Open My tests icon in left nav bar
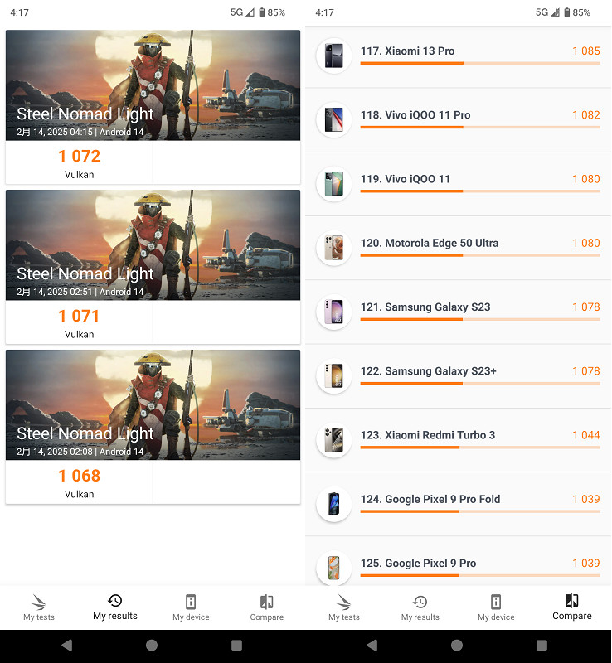Image resolution: width=612 pixels, height=663 pixels. 38,602
